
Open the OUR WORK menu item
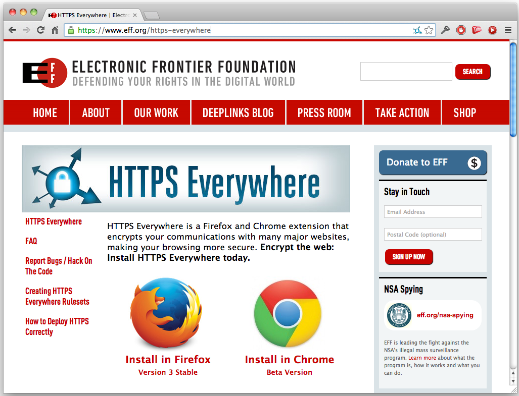[156, 112]
